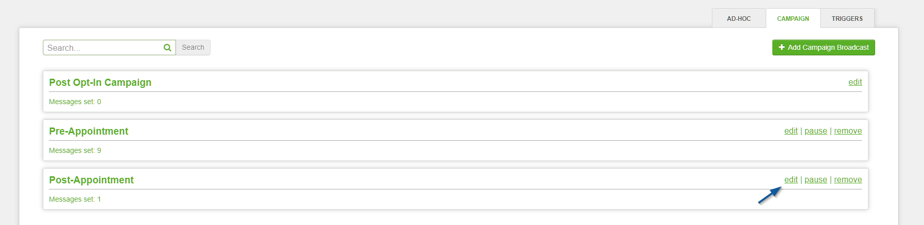Edit the Pre-Appointment campaign

[x=791, y=131]
